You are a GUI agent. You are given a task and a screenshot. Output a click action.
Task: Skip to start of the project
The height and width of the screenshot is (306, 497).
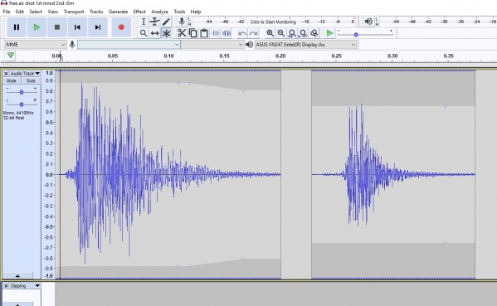(77, 27)
